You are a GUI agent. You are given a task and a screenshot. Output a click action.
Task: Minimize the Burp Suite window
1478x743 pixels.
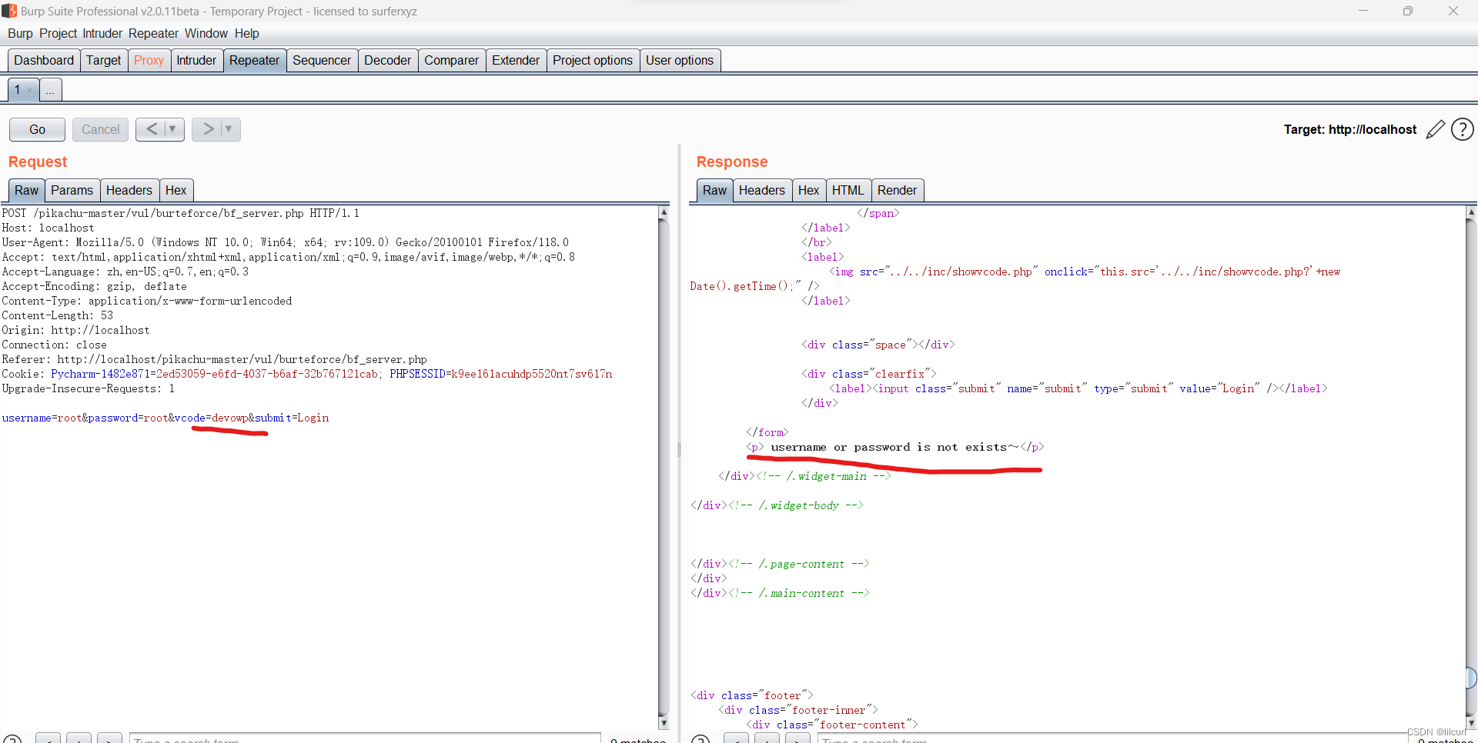coord(1363,11)
